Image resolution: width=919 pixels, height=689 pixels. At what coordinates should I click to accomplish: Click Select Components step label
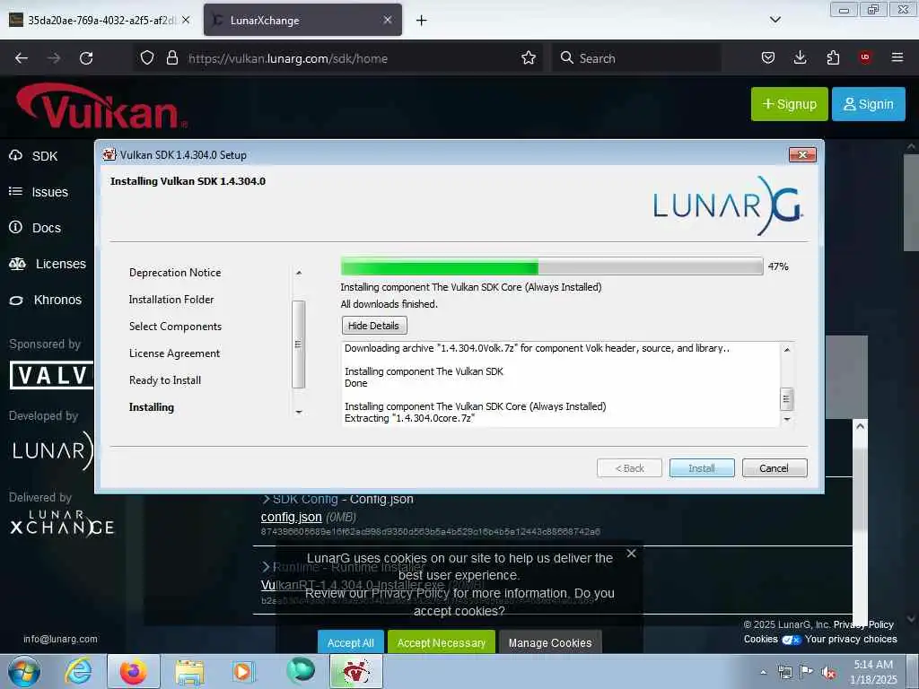tap(175, 327)
